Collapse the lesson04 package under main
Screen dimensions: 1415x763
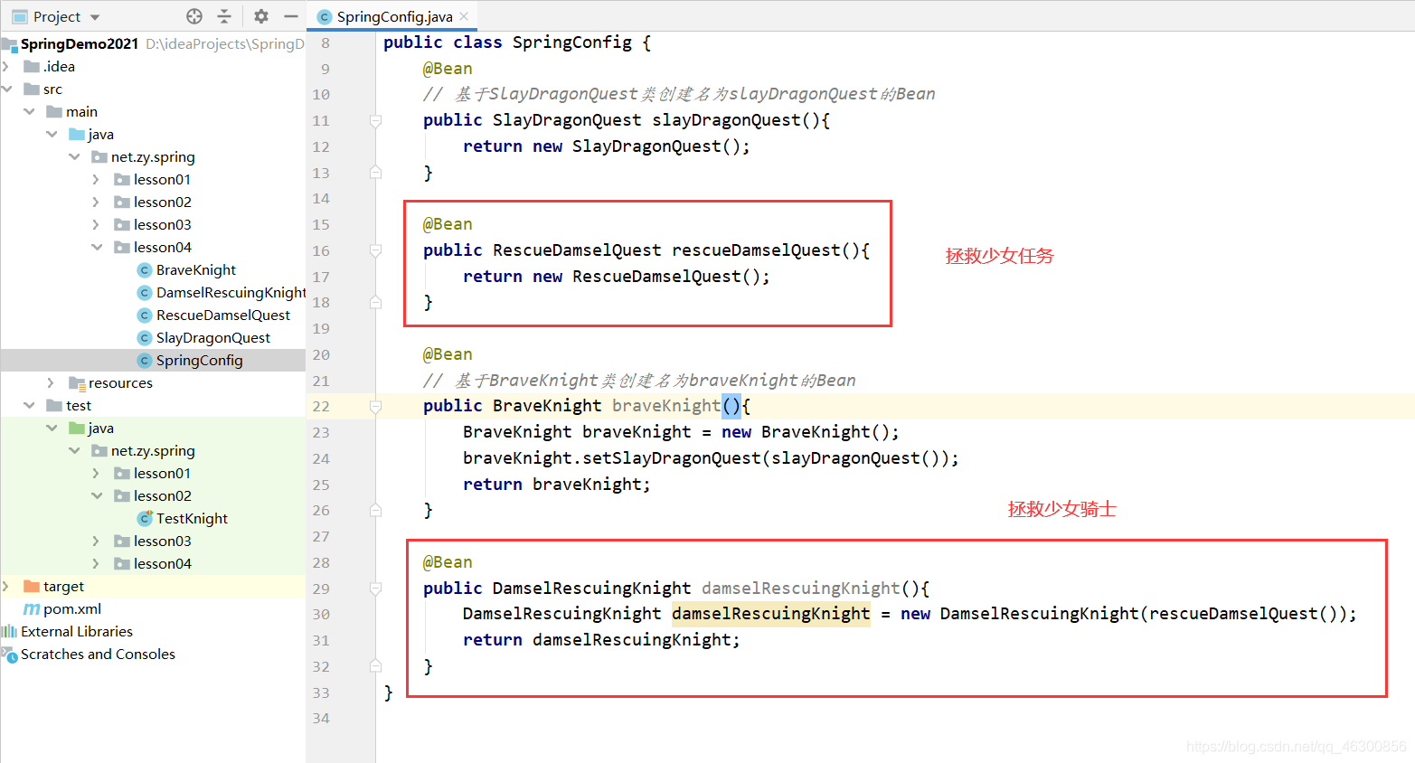(x=97, y=247)
